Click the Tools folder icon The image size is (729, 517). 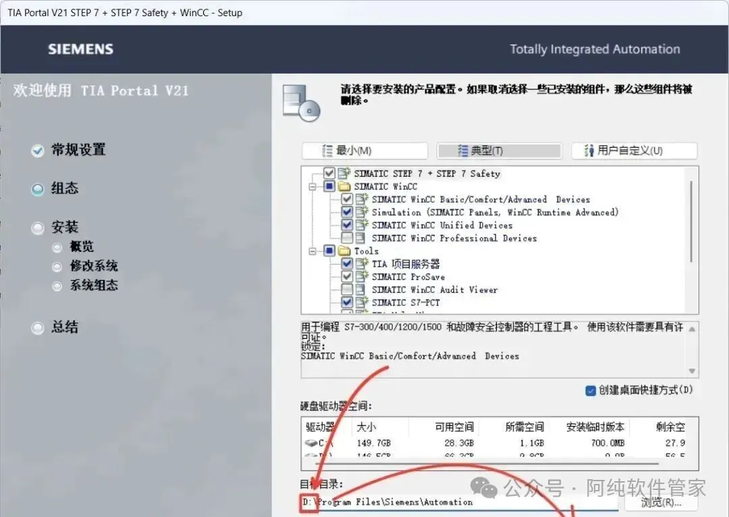click(x=344, y=251)
